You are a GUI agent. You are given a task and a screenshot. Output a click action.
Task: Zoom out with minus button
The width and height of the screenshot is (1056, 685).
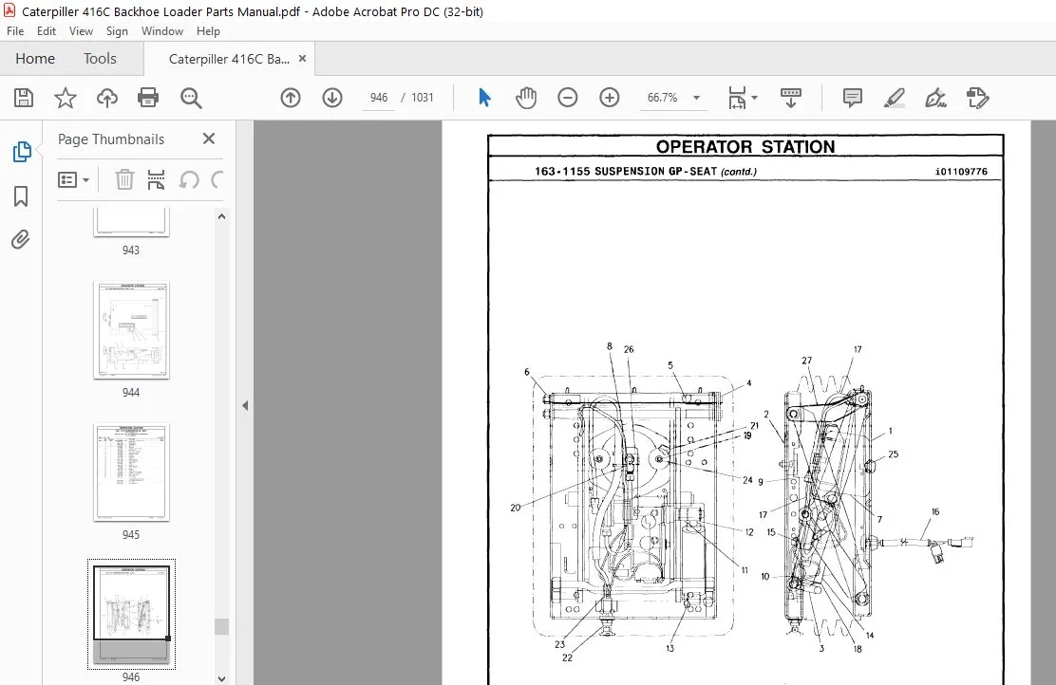point(568,98)
